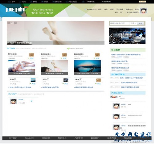Image resolution: width=154 pixels, height=144 pixels.
Task: Open the 家园 top navigation item
Action: 46,2
